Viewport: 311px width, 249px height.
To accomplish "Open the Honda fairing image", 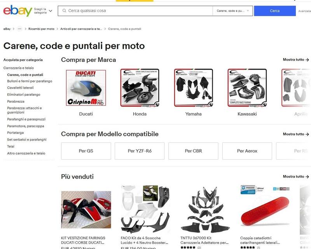I will tap(140, 88).
